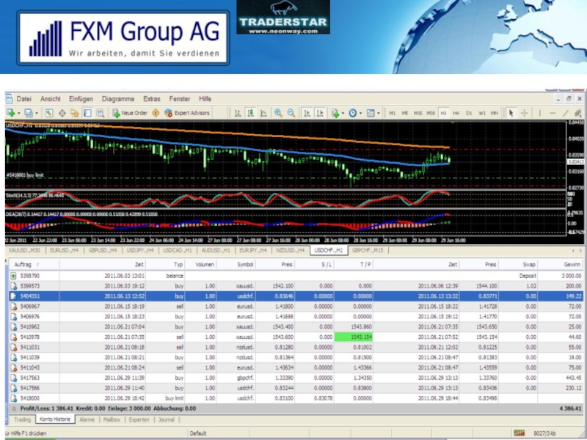The height and width of the screenshot is (440, 587).
Task: Select the vertical line tool
Action: (539, 113)
